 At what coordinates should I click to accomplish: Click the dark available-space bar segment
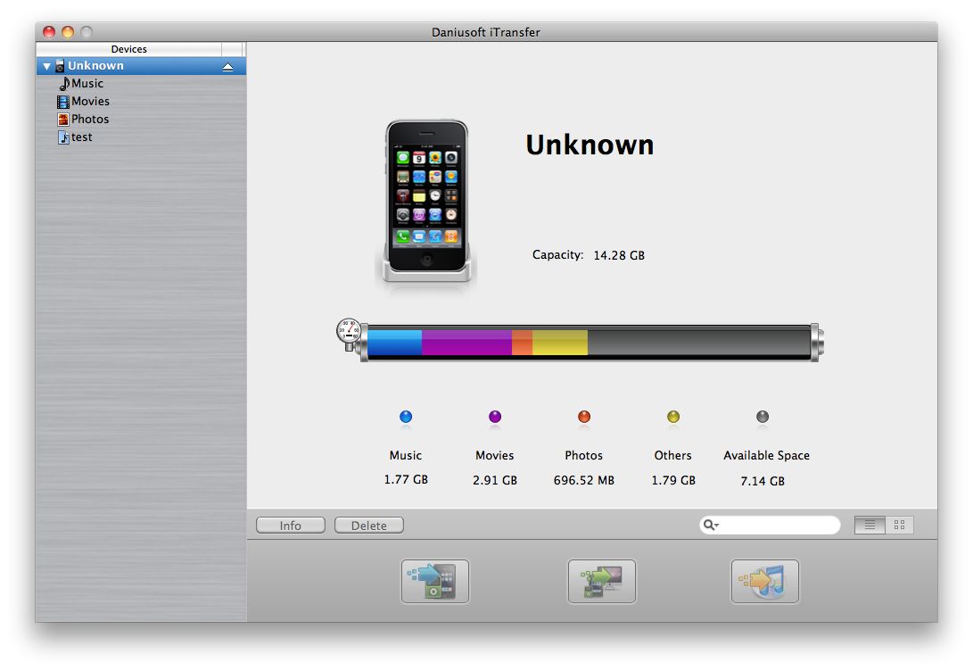click(x=698, y=343)
